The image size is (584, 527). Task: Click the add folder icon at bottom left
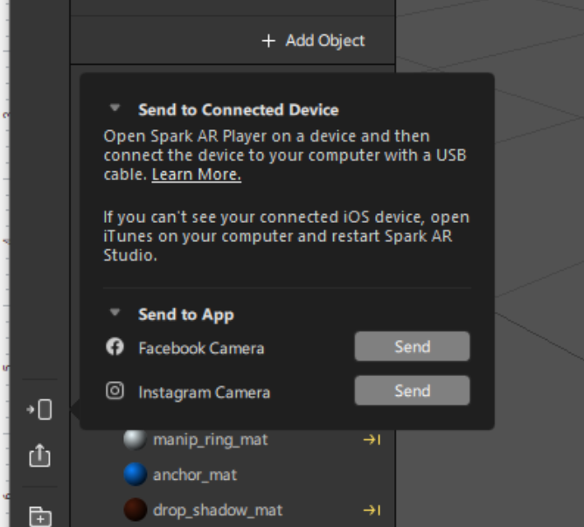(x=39, y=516)
